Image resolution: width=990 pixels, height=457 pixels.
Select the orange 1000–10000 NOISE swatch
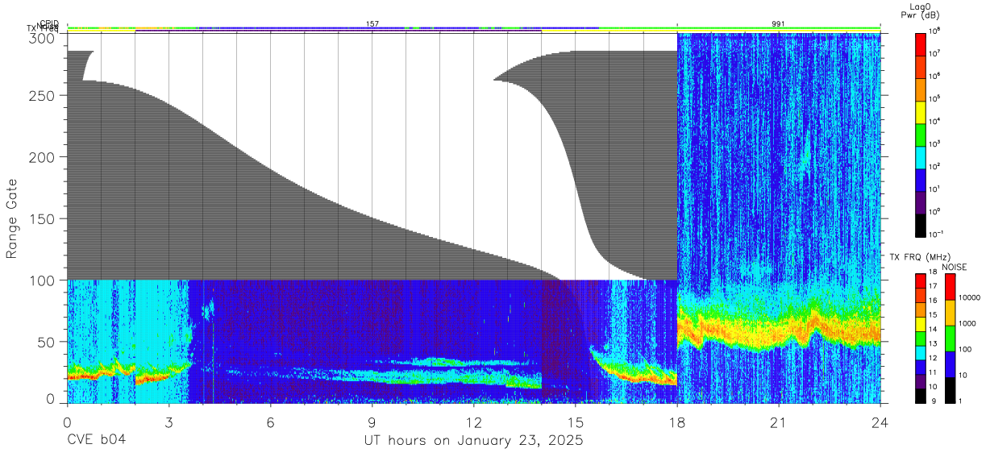[x=950, y=313]
